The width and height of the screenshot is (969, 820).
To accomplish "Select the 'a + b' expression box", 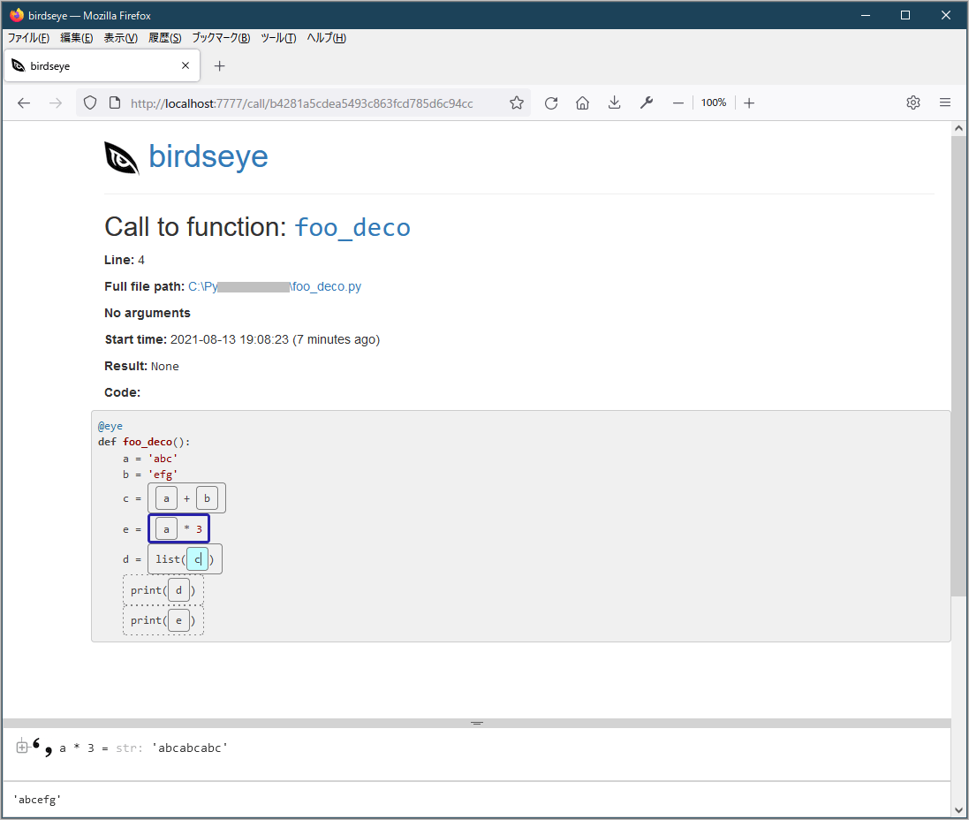I will pyautogui.click(x=186, y=498).
